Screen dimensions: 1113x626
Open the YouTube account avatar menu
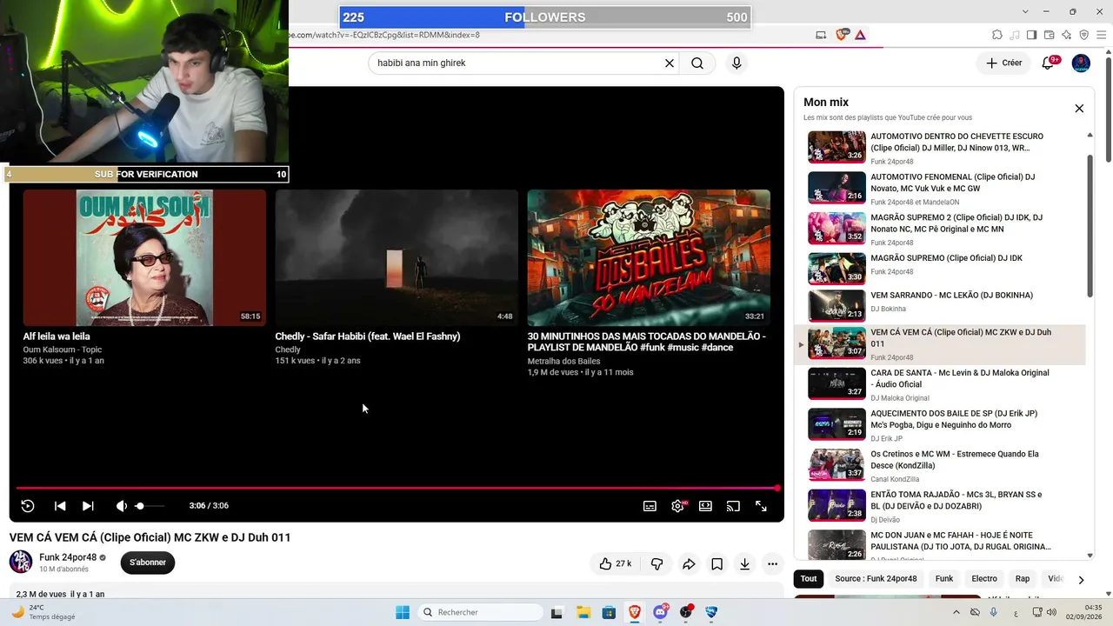[x=1081, y=63]
